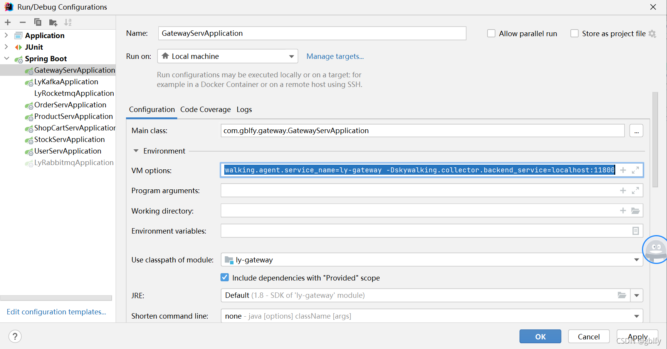Click the horizontal scrollbar under configuration tree
Screen dimensions: 667x349
pyautogui.click(x=56, y=298)
